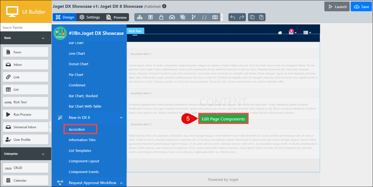Open the list shortcut menu icon in header

(307, 32)
